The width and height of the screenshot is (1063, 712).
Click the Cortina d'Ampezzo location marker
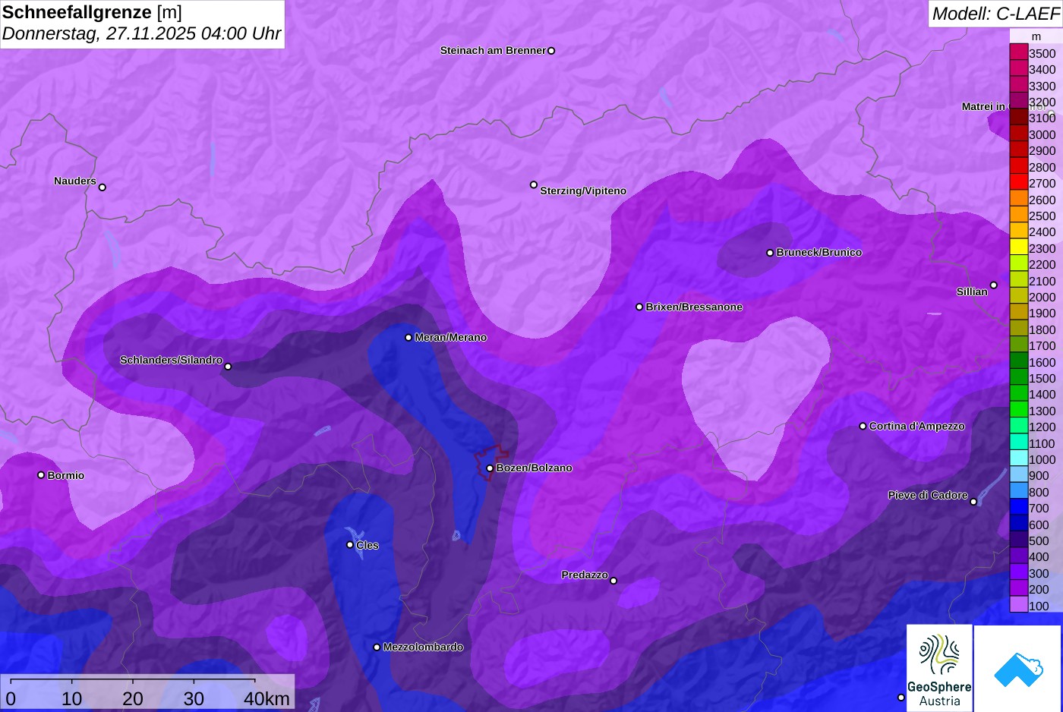pos(863,427)
